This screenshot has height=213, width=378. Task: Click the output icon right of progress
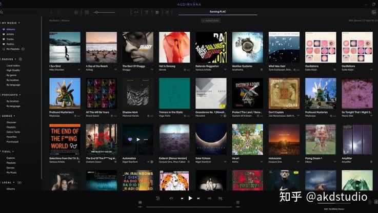coord(237,202)
